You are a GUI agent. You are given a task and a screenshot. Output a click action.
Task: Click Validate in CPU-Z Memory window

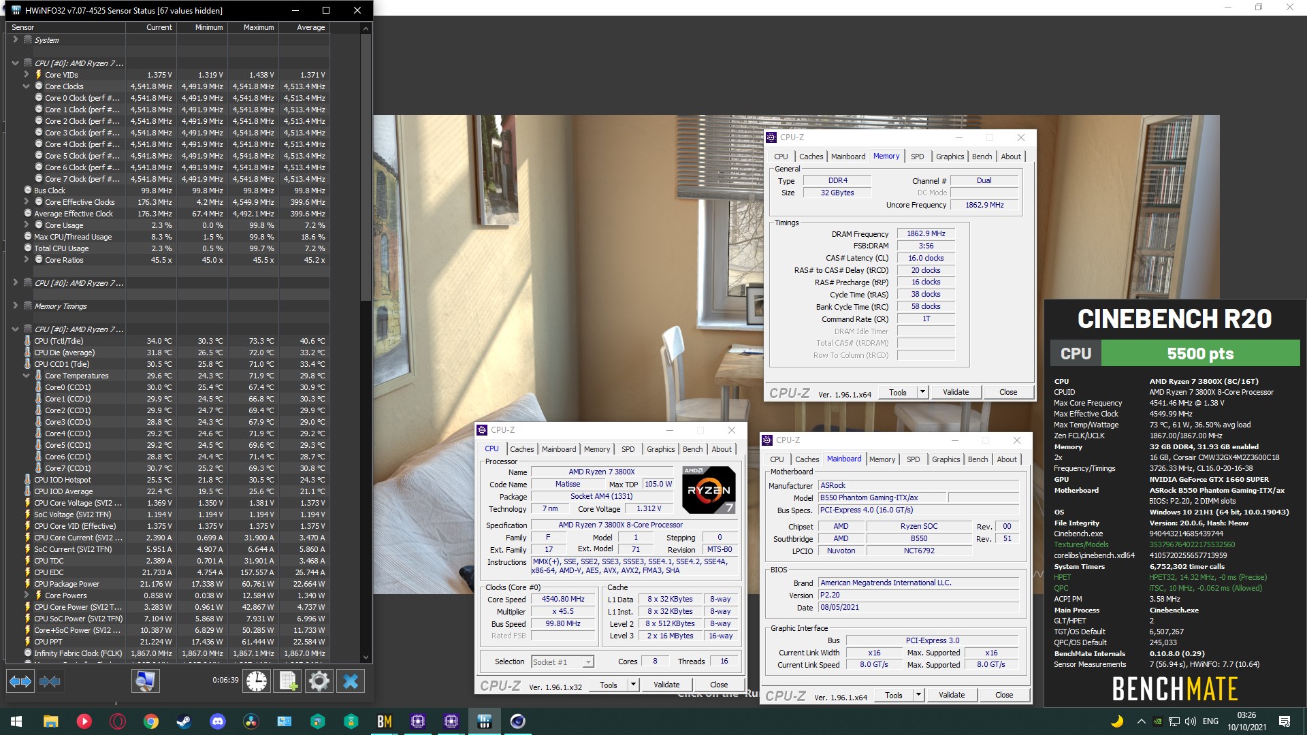pos(956,392)
